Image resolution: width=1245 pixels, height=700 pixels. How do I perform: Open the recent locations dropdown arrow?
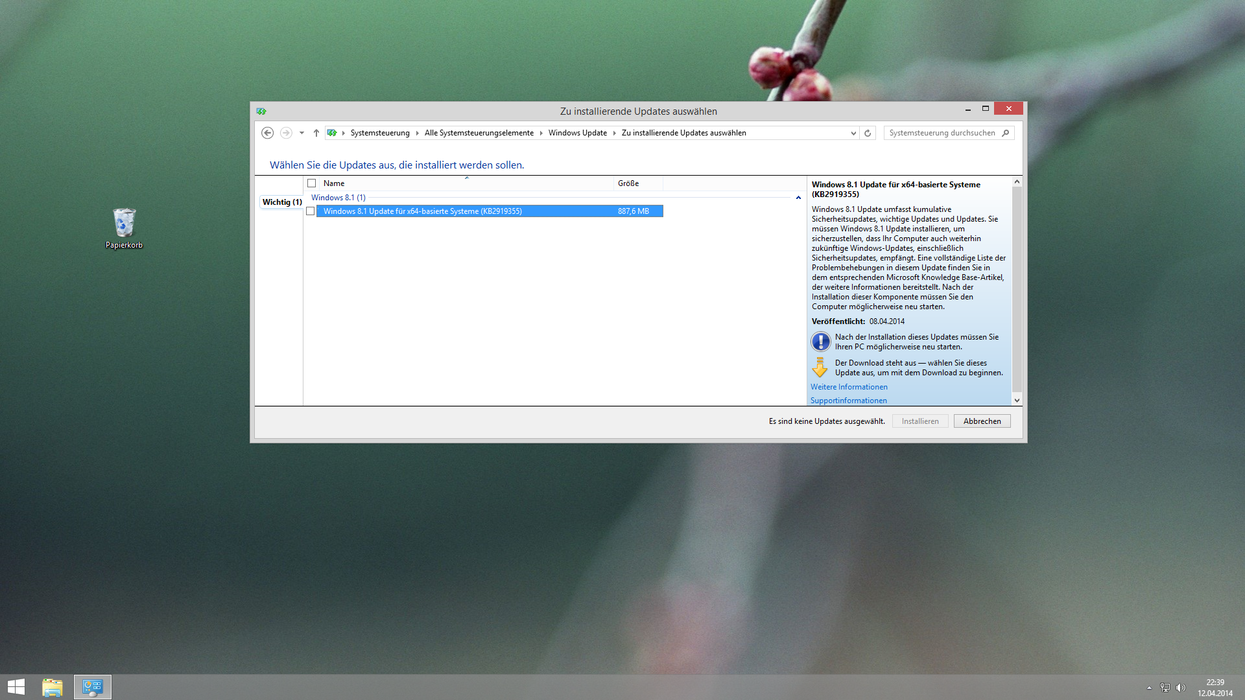point(302,133)
